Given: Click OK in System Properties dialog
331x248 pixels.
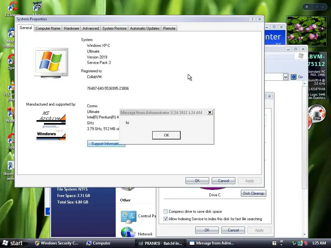Looking at the screenshot, I should [x=197, y=181].
